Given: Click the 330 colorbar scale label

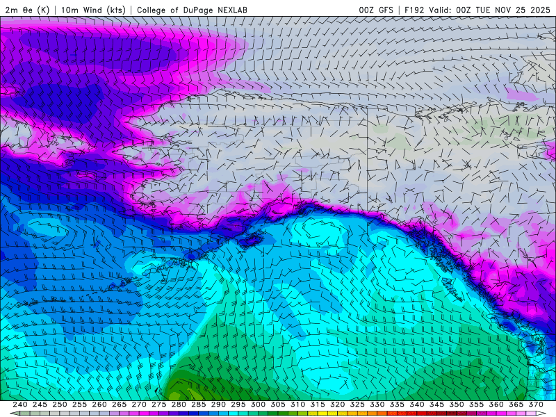Looking at the screenshot, I should pos(377,404).
